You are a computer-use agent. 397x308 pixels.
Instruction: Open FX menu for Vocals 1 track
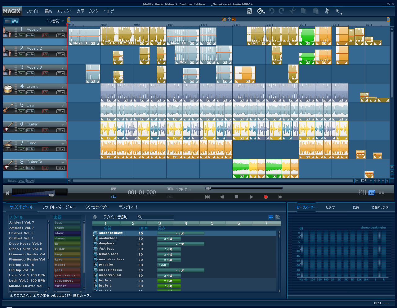(60, 35)
